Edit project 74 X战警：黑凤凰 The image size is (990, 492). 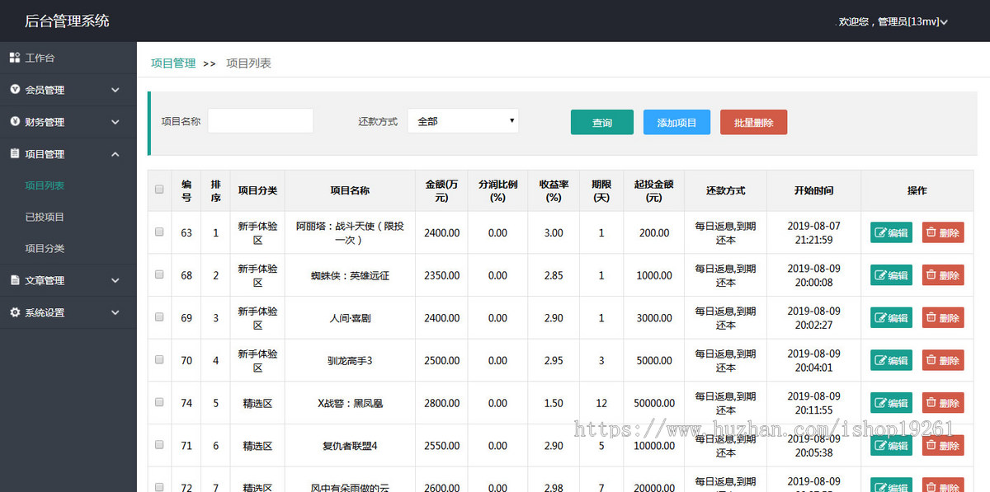tap(891, 403)
